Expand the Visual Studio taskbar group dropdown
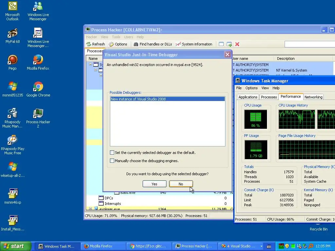This screenshot has width=335, height=251. coord(261,246)
